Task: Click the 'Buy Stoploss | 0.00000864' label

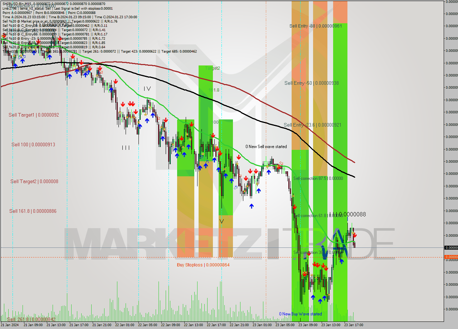Action: (203, 265)
